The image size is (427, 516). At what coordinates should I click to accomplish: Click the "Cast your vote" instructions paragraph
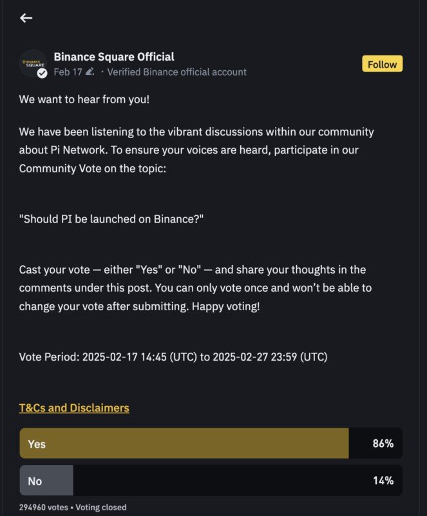pyautogui.click(x=195, y=288)
